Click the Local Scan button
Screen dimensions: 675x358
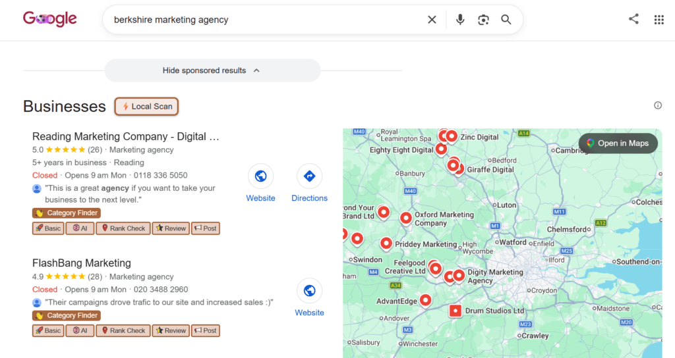point(146,107)
